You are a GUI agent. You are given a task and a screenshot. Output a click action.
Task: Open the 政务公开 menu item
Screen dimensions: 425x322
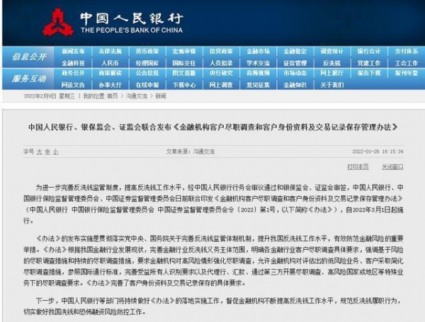[73, 73]
